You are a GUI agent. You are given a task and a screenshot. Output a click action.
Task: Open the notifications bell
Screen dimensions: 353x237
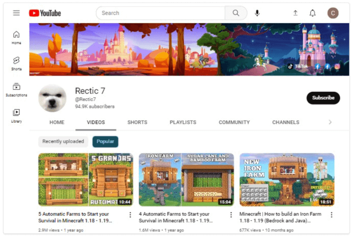(313, 13)
